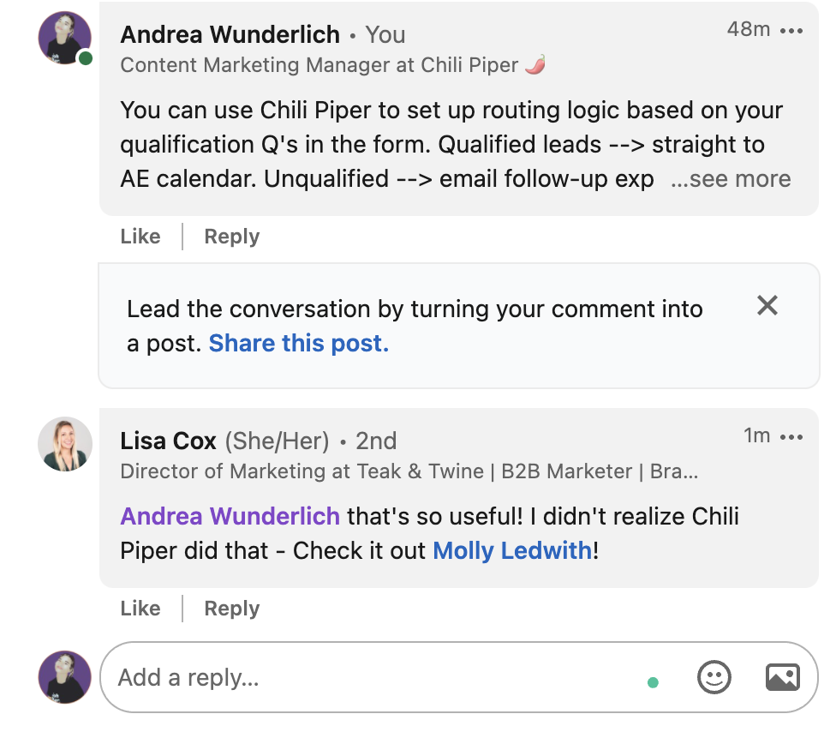Like Andrea Wunderlich's comment
Image resolution: width=836 pixels, height=732 pixels.
click(x=140, y=237)
